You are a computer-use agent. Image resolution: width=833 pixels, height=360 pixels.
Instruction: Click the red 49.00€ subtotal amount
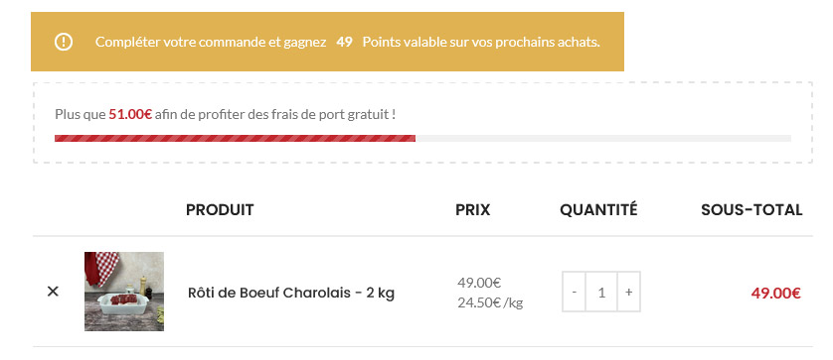click(775, 293)
